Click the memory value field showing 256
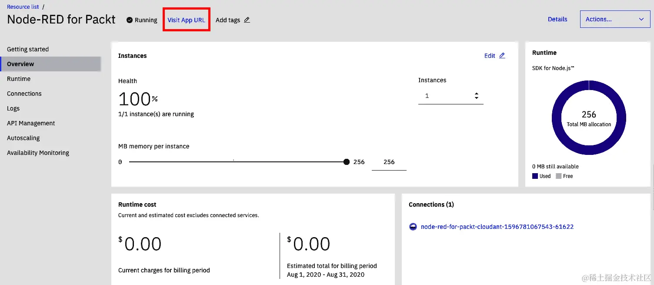 [389, 162]
